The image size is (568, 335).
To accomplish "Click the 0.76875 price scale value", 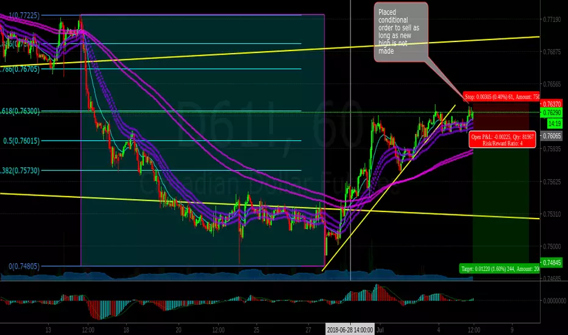I will pos(552,52).
